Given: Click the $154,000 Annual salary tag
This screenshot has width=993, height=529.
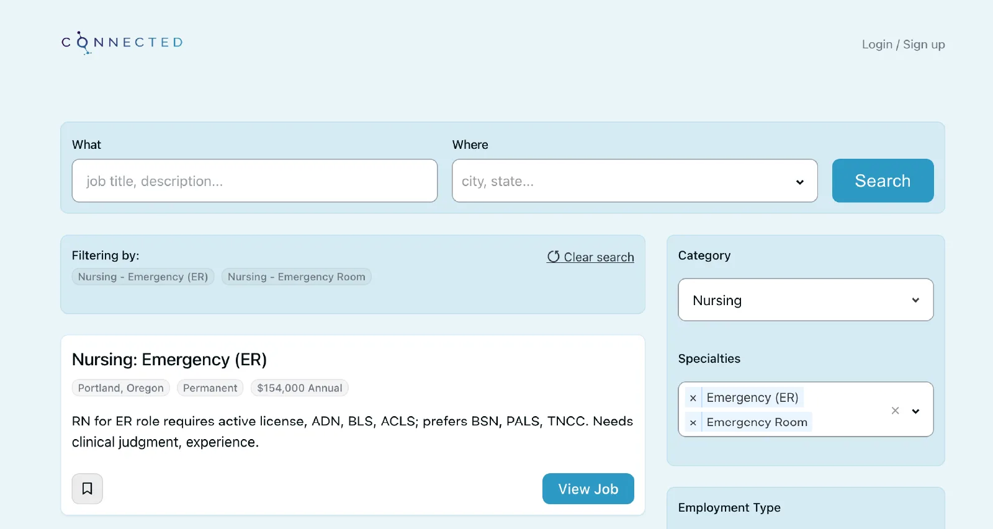Looking at the screenshot, I should coord(299,388).
